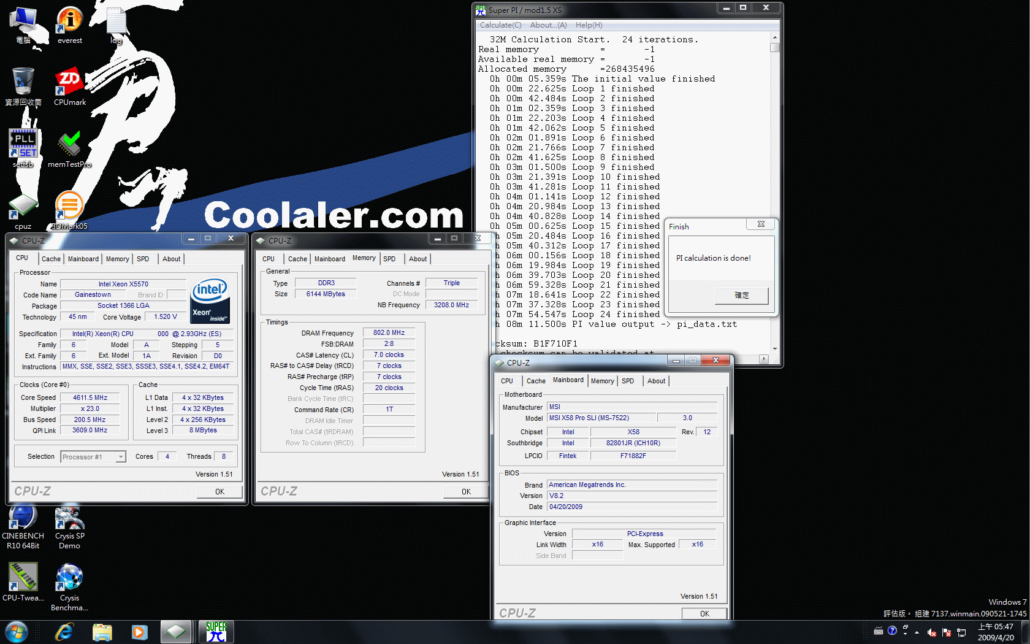Click OK in the memory CPU-Z window

click(x=466, y=491)
